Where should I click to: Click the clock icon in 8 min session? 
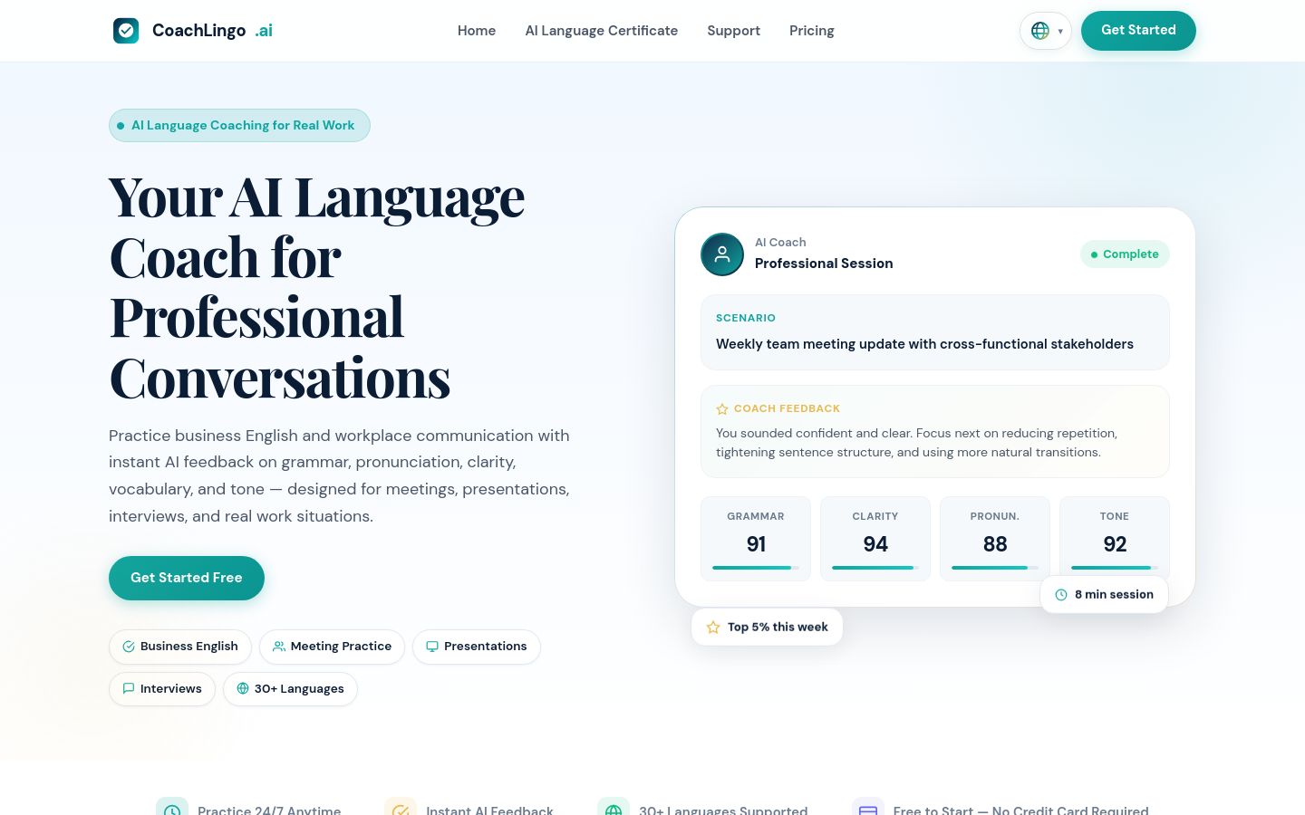(x=1061, y=595)
